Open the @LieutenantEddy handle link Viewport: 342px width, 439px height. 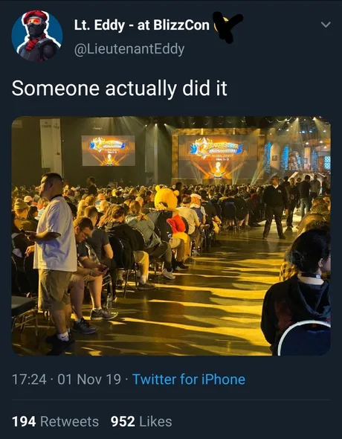(x=129, y=49)
